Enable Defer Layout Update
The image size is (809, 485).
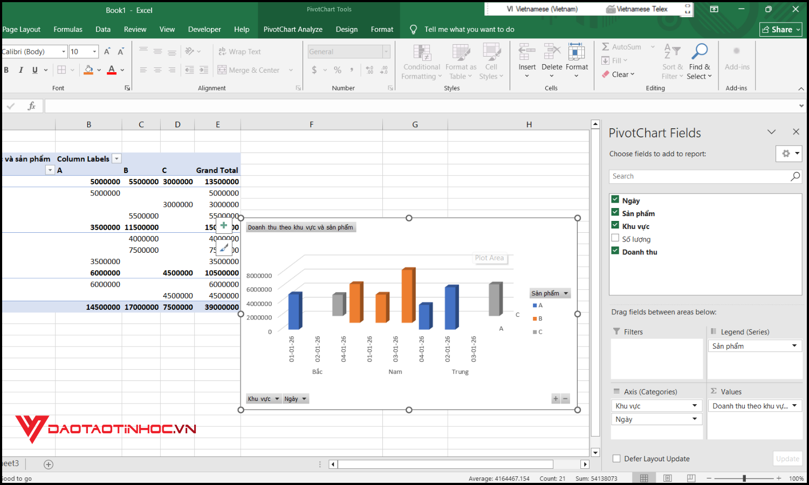(616, 458)
